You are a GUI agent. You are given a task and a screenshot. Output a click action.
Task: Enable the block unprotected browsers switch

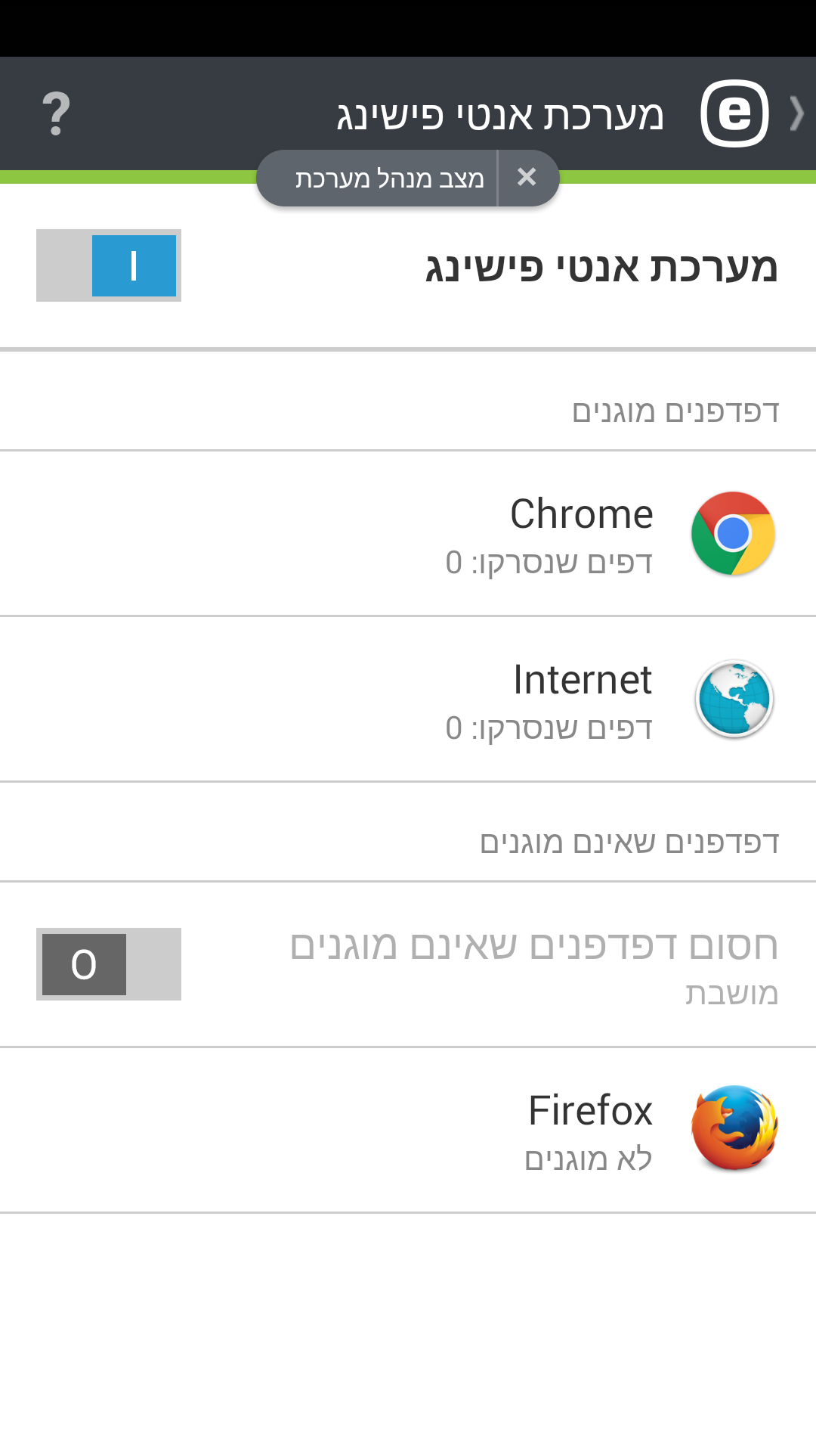(109, 964)
